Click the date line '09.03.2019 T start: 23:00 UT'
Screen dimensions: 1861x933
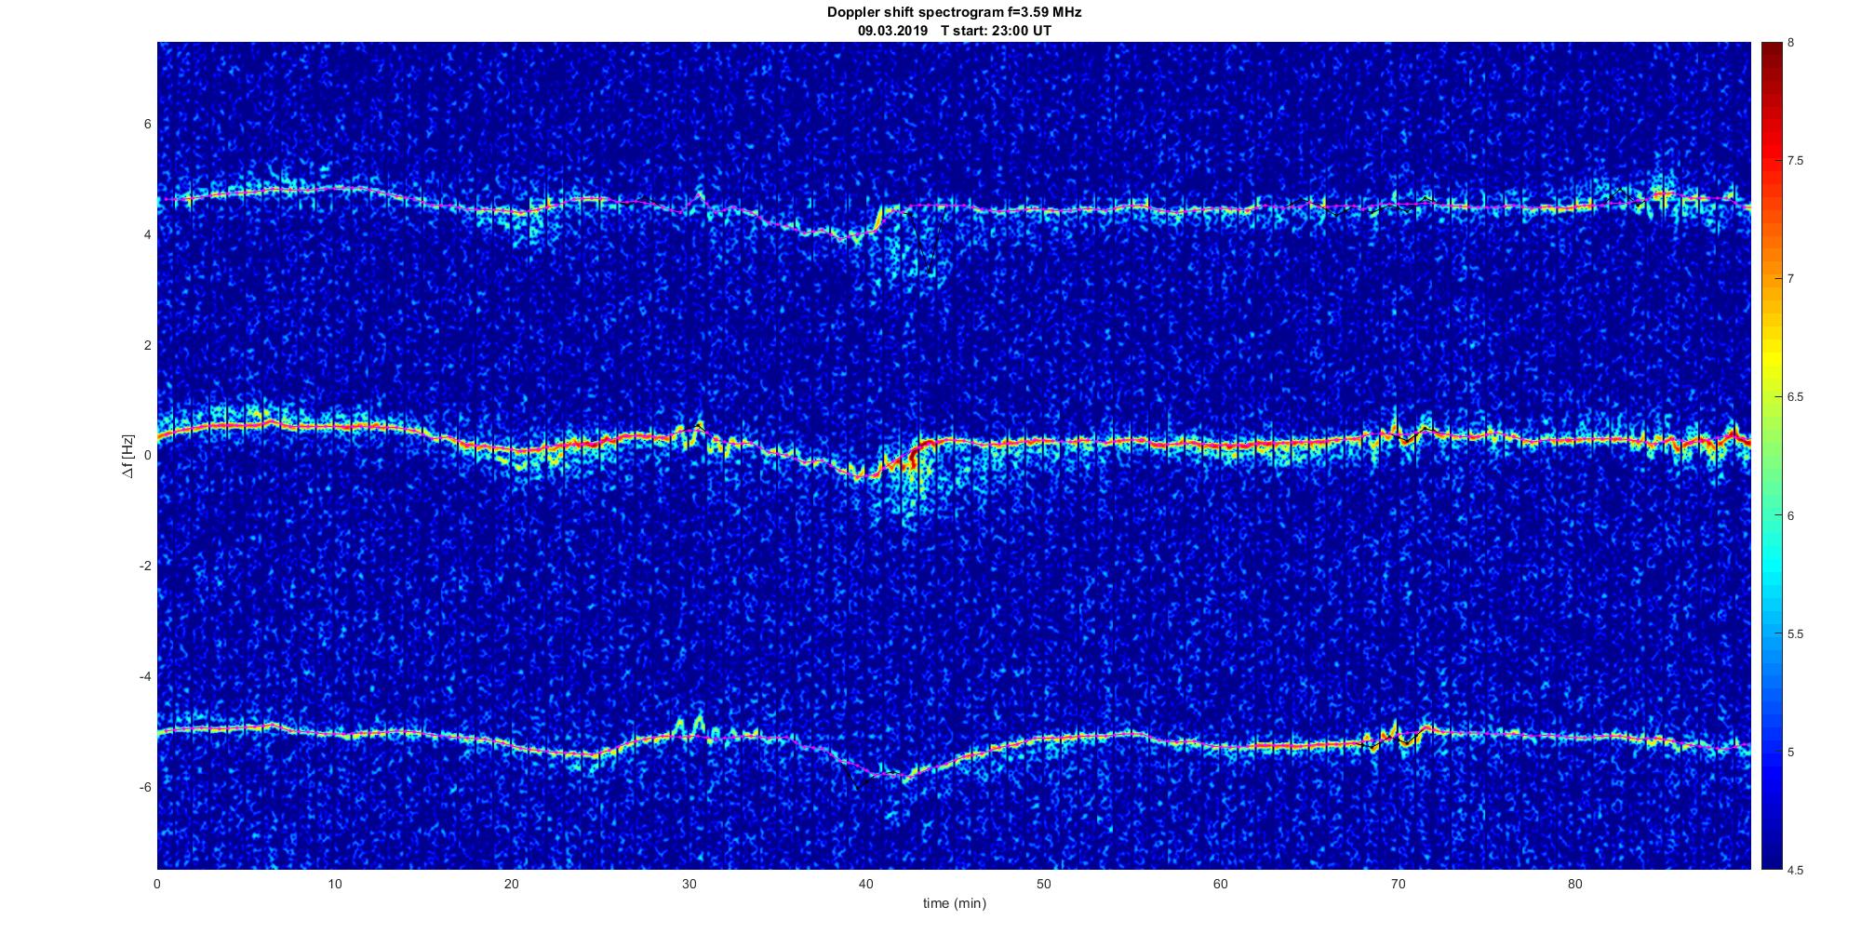(x=955, y=31)
